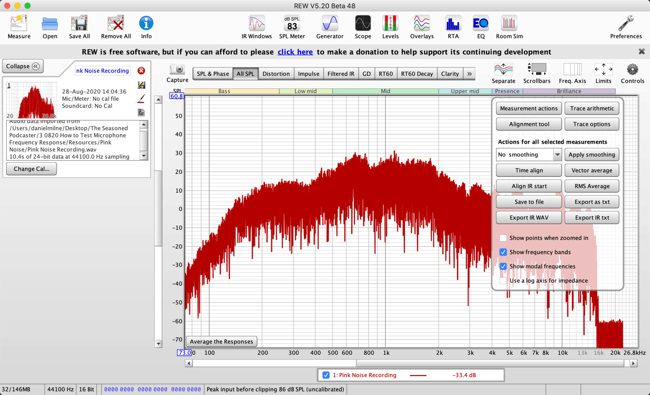Click Average the Responses
The image size is (650, 395).
(221, 341)
